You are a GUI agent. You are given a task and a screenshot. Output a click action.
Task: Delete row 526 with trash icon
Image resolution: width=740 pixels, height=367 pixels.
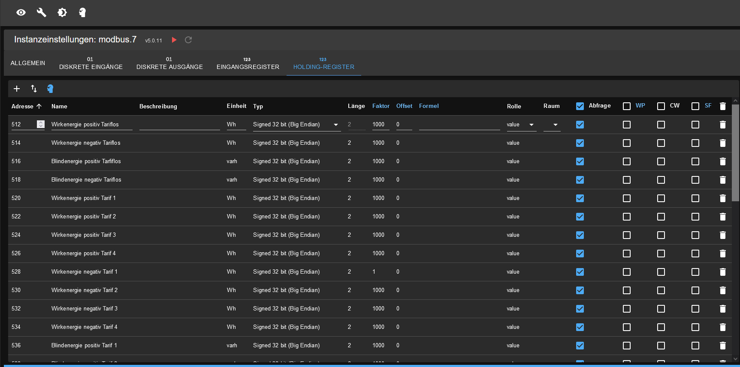[x=723, y=254]
